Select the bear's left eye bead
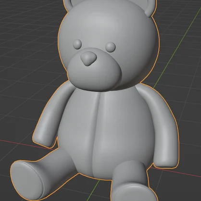 77,44
